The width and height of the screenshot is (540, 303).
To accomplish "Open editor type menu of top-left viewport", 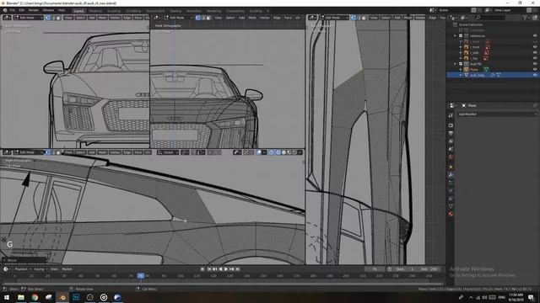I will [x=7, y=18].
